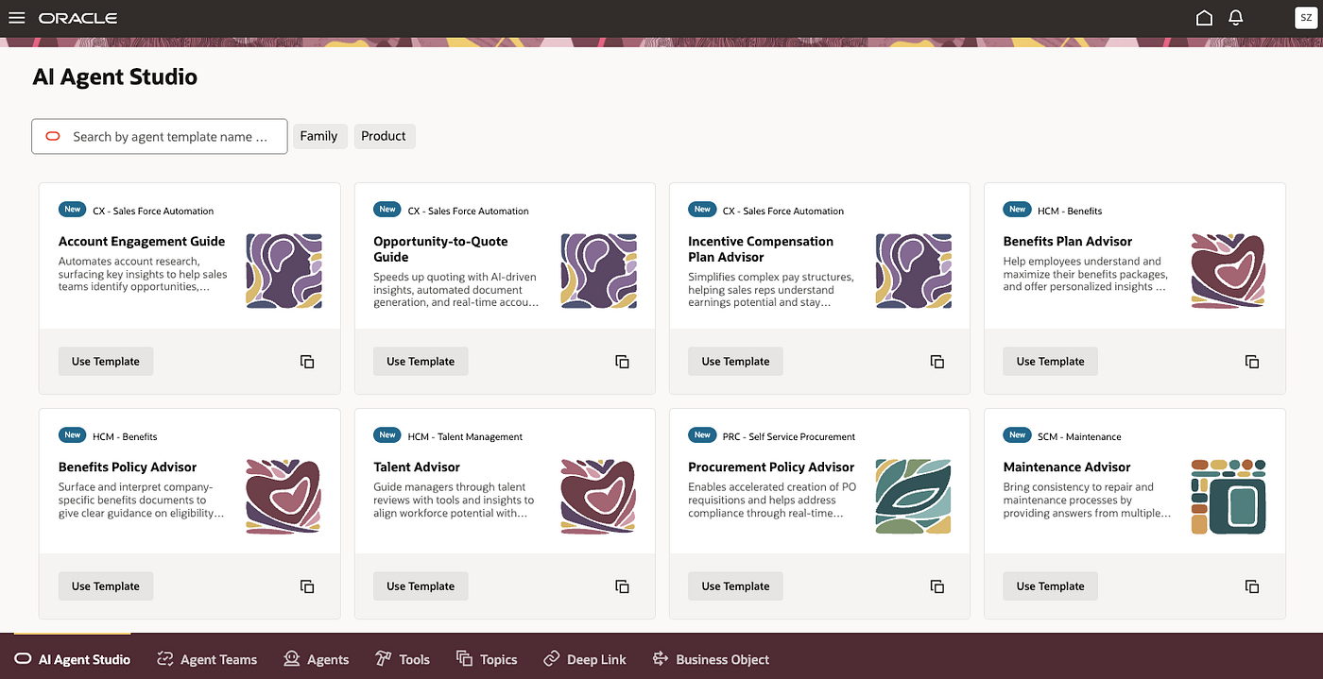Image resolution: width=1323 pixels, height=679 pixels.
Task: Open the Product filter dropdown
Action: click(x=384, y=136)
